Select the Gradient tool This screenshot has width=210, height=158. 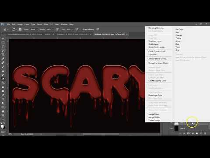click(x=3, y=83)
